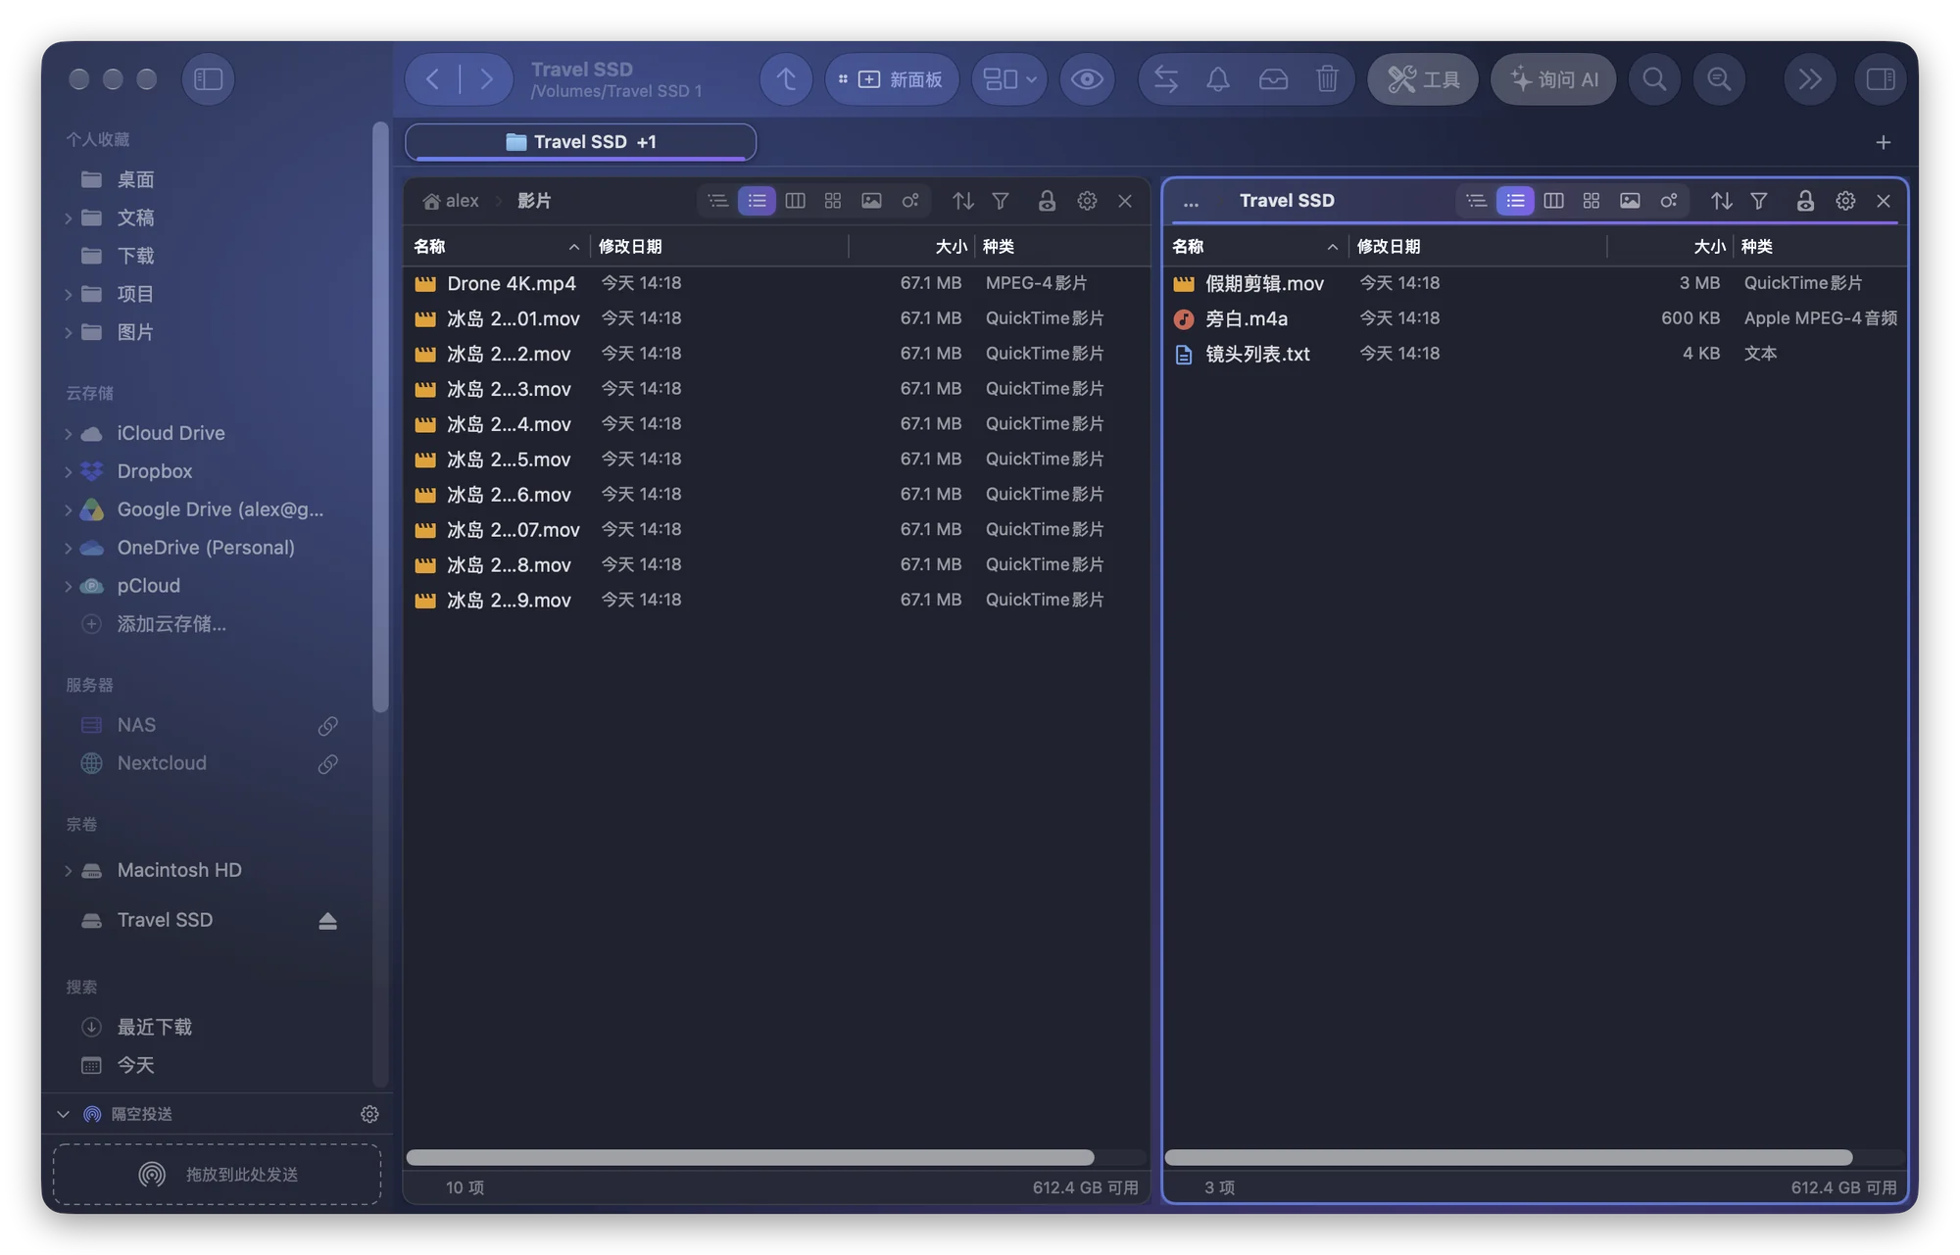The width and height of the screenshot is (1960, 1255).
Task: Click alex home breadcrumb in left pane
Action: click(x=451, y=201)
